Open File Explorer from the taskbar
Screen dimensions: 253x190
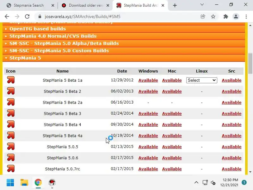point(24,183)
